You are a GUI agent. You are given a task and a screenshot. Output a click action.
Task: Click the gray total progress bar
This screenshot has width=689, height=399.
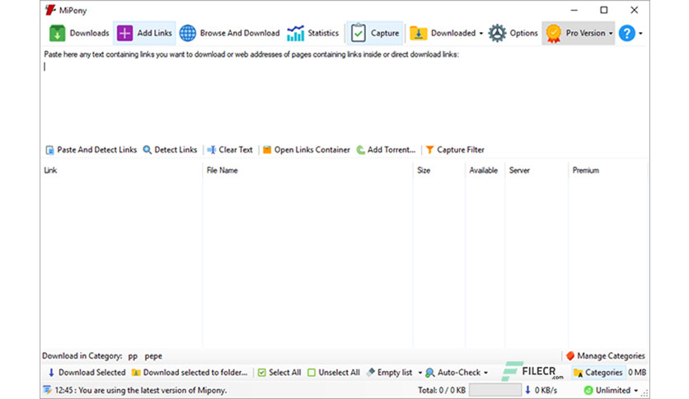[495, 390]
